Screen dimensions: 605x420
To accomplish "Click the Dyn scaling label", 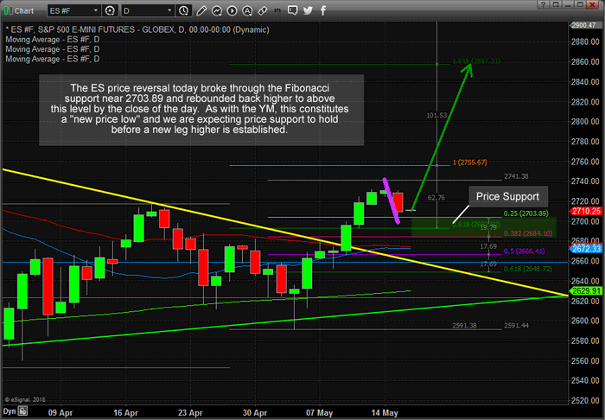I will 10,411.
